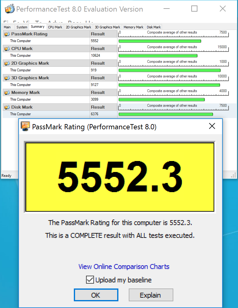Screen dimensions: 238x308
Task: Click the 2D Graphics Mark row icon
Action: coord(7,63)
